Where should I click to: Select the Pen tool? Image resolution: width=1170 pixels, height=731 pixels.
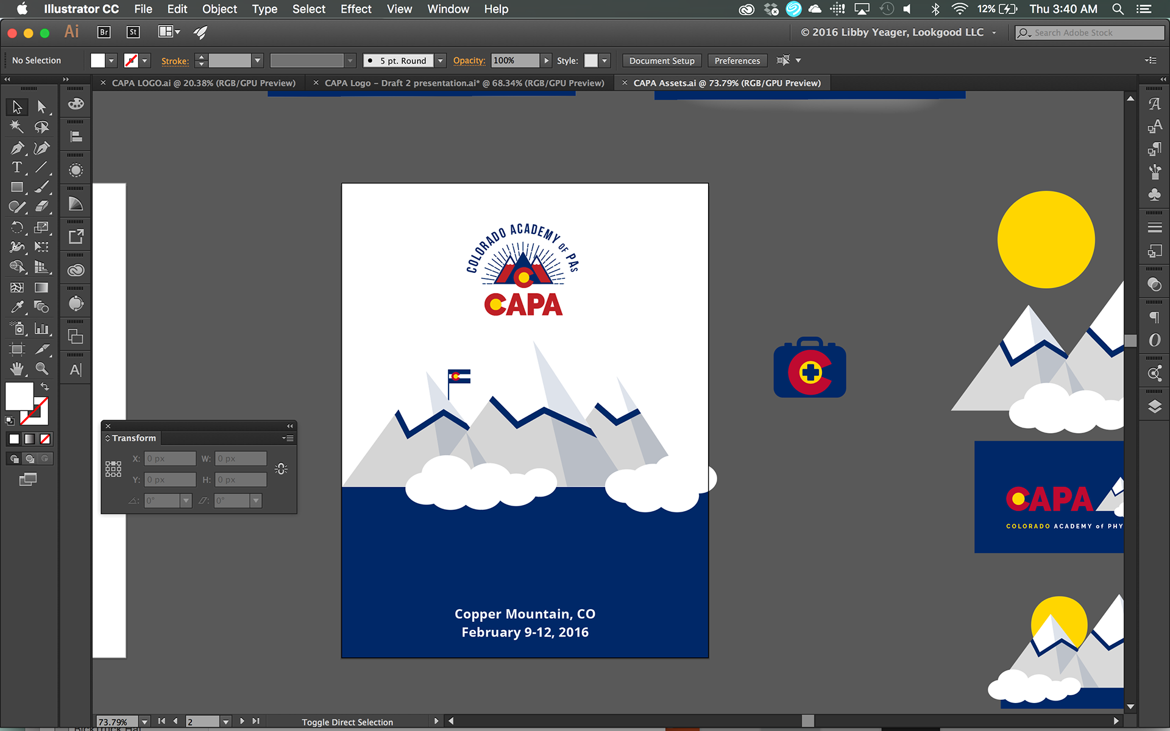point(16,147)
